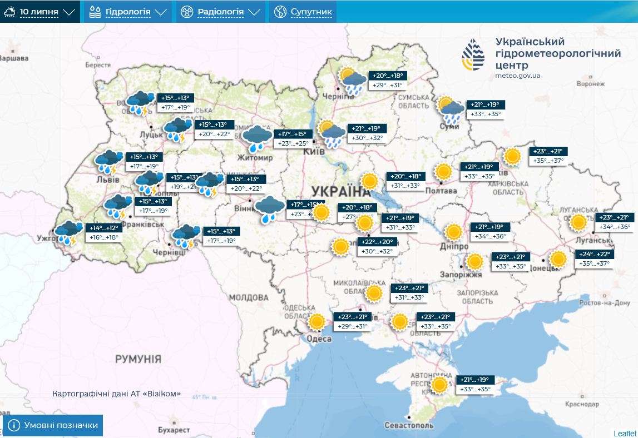Click the info icon beside Умовні позначки
638x438 pixels.
(13, 426)
